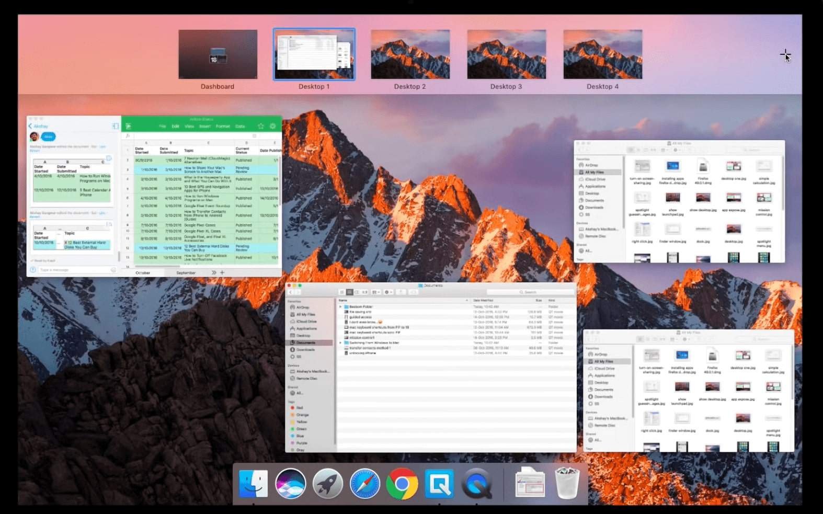Switch to the Desktop 4 space thumbnail
This screenshot has width=823, height=514.
pos(602,54)
